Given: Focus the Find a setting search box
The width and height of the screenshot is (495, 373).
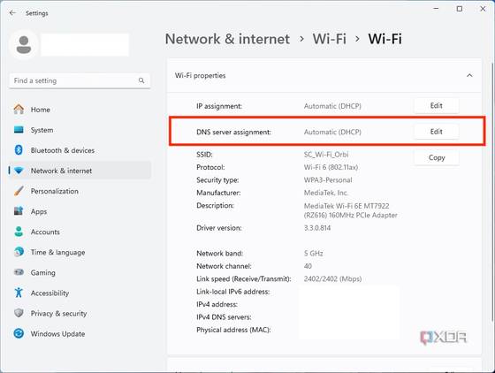Looking at the screenshot, I should pos(80,80).
